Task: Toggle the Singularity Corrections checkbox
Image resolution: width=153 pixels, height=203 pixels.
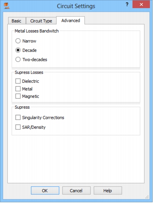Action: pyautogui.click(x=18, y=117)
